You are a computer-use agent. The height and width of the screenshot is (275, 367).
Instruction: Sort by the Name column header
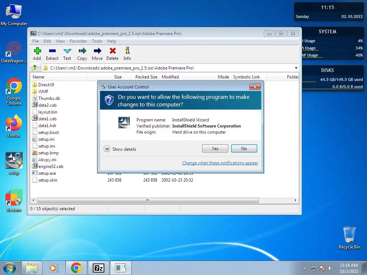[x=59, y=77]
